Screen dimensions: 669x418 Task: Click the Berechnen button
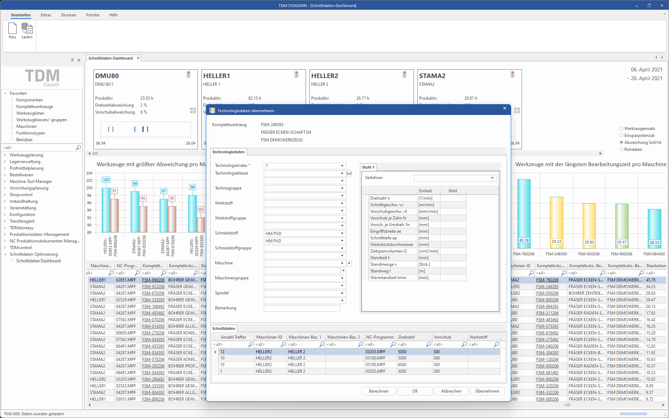click(x=379, y=391)
